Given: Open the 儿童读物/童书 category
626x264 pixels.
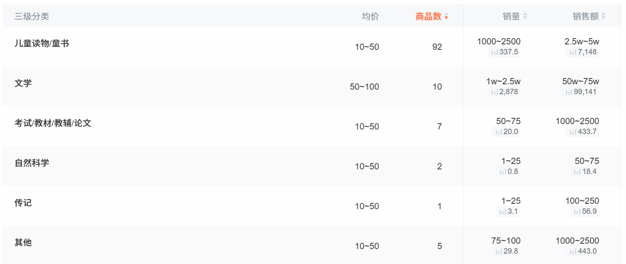Looking at the screenshot, I should click(x=42, y=43).
